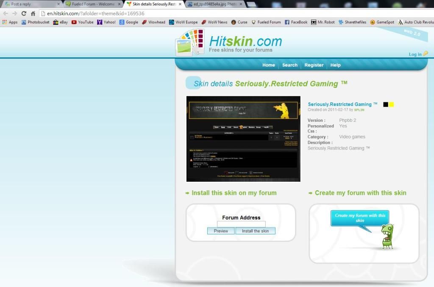Open the Home menu item

click(268, 65)
